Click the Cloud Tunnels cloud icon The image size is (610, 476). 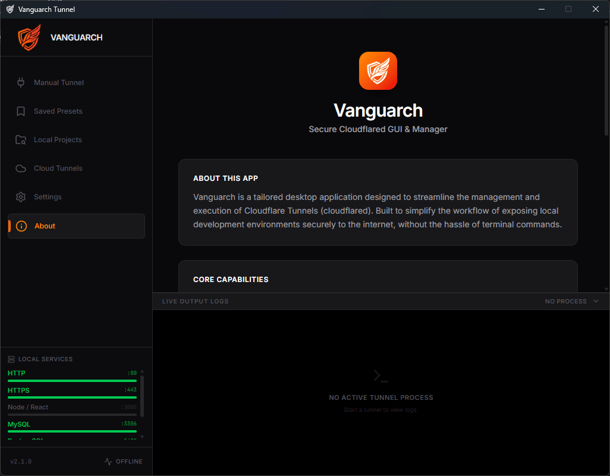[x=21, y=168]
